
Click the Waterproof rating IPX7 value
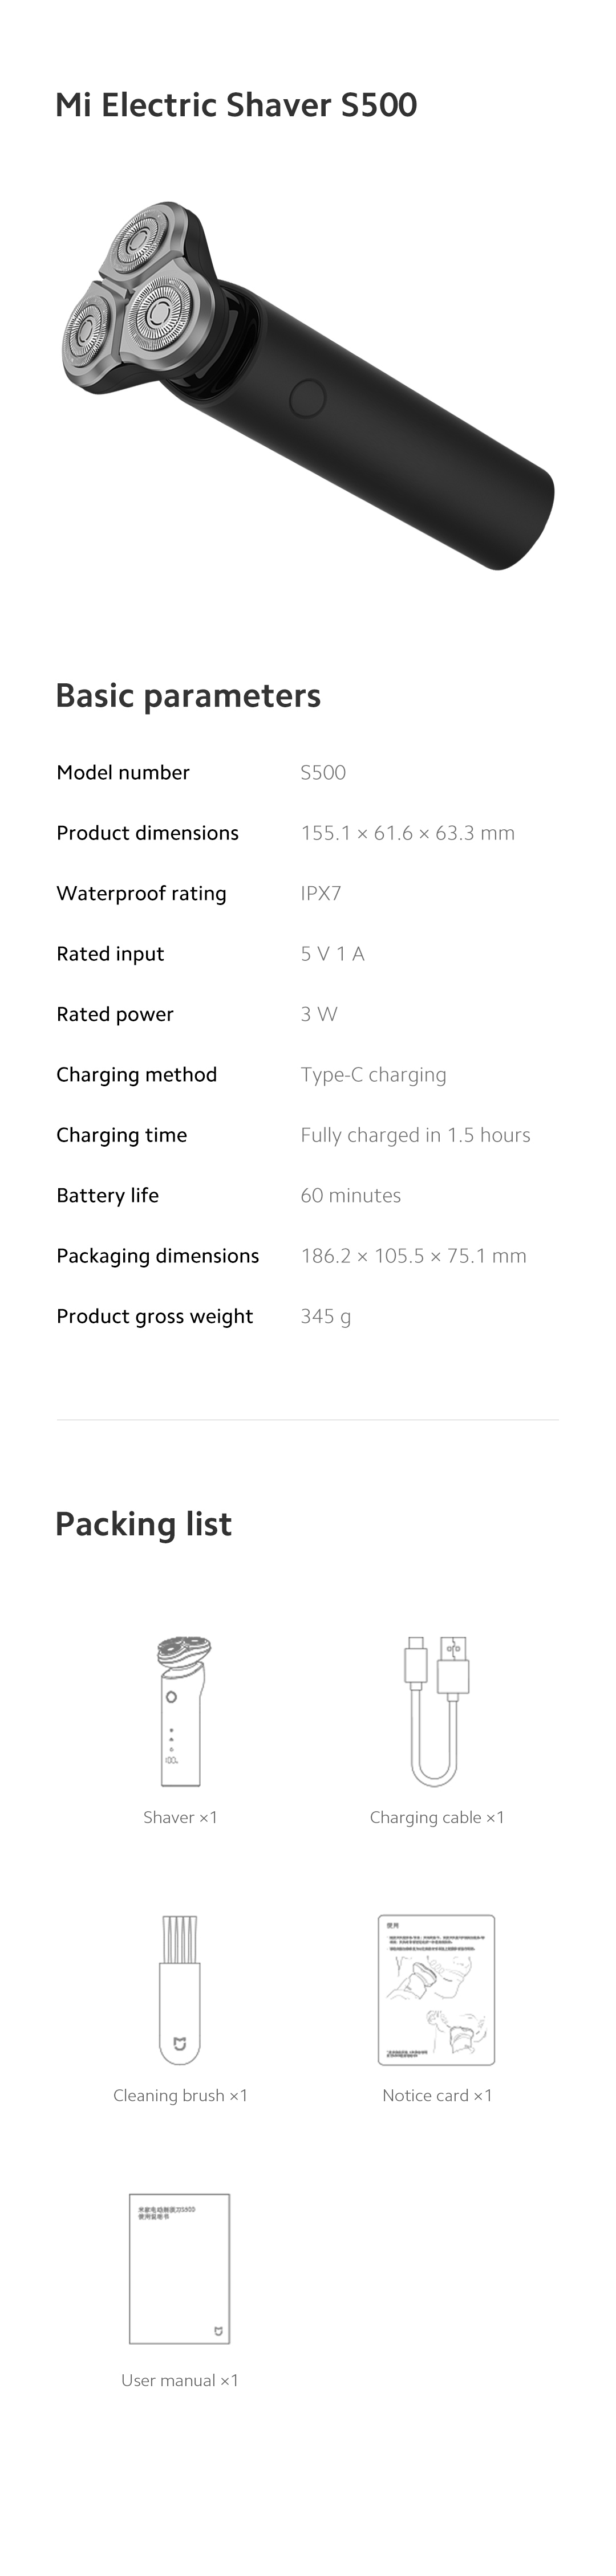click(x=321, y=893)
